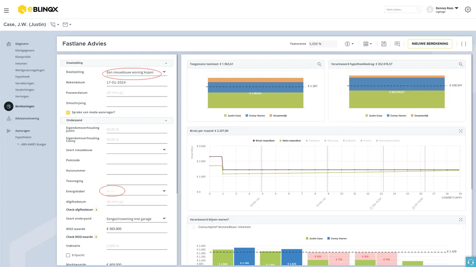Open the Soort nieuwbouw dropdown
The image size is (476, 267).
pyautogui.click(x=136, y=150)
